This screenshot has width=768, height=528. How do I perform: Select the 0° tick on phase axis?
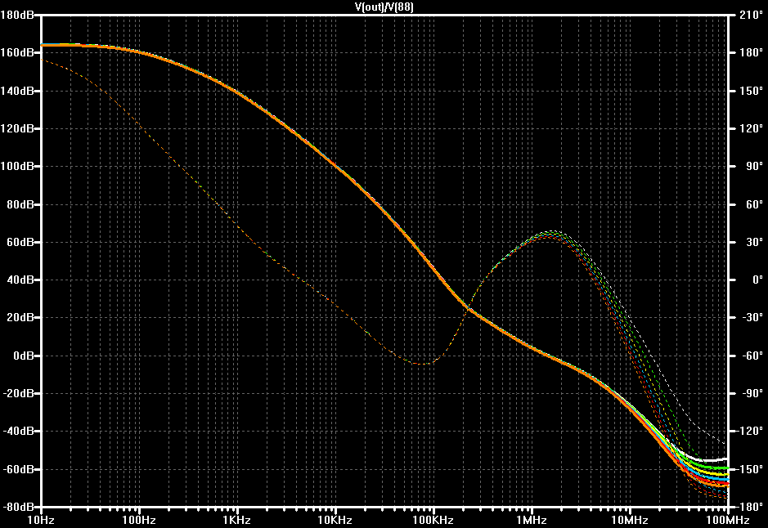tap(757, 280)
